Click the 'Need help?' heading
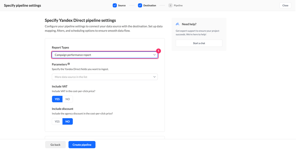The width and height of the screenshot is (296, 150). 189,24
